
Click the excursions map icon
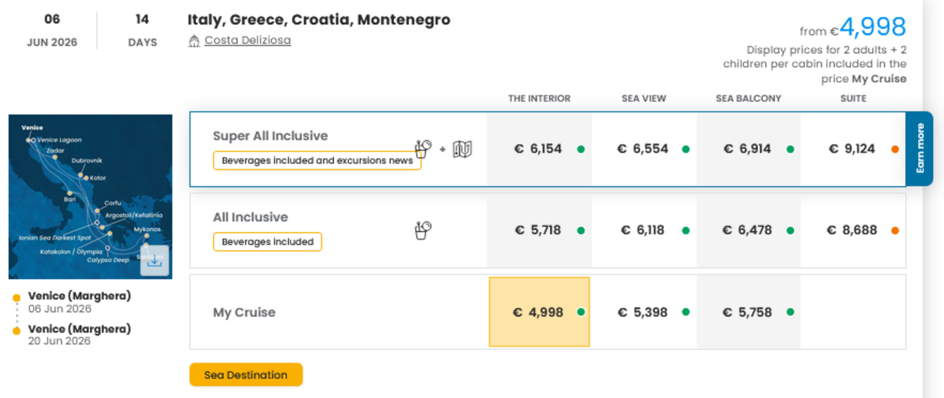[x=462, y=149]
